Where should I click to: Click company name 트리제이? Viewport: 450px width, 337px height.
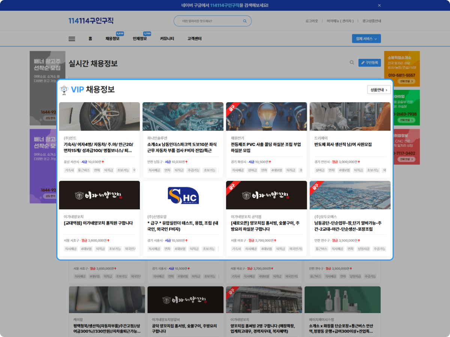(x=321, y=138)
